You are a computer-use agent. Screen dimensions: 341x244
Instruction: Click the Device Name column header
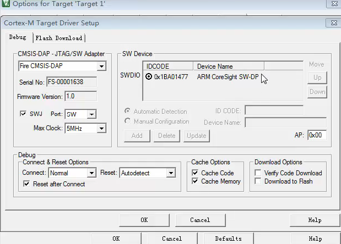coord(229,66)
